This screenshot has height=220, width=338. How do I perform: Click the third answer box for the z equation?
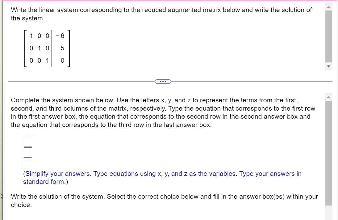(x=28, y=164)
